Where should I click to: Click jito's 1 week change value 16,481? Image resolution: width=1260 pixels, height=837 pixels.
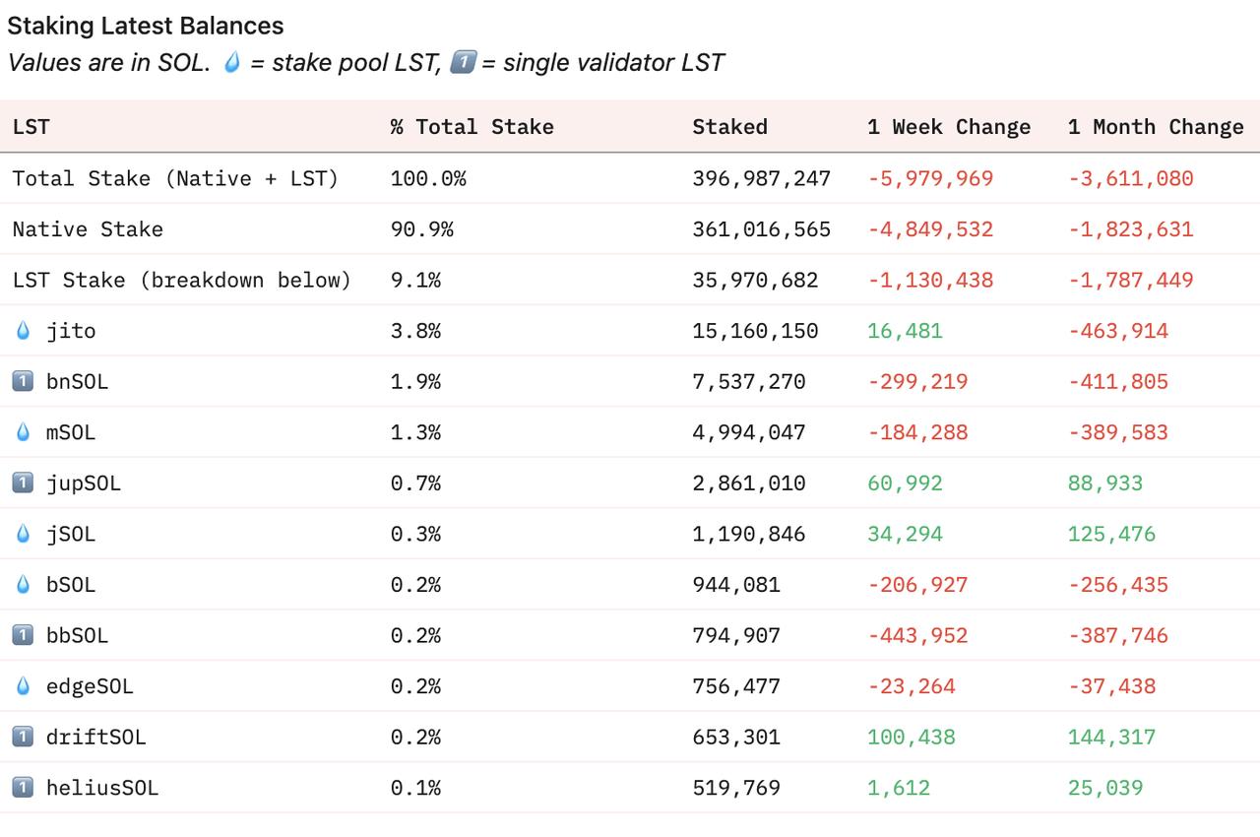pyautogui.click(x=905, y=331)
